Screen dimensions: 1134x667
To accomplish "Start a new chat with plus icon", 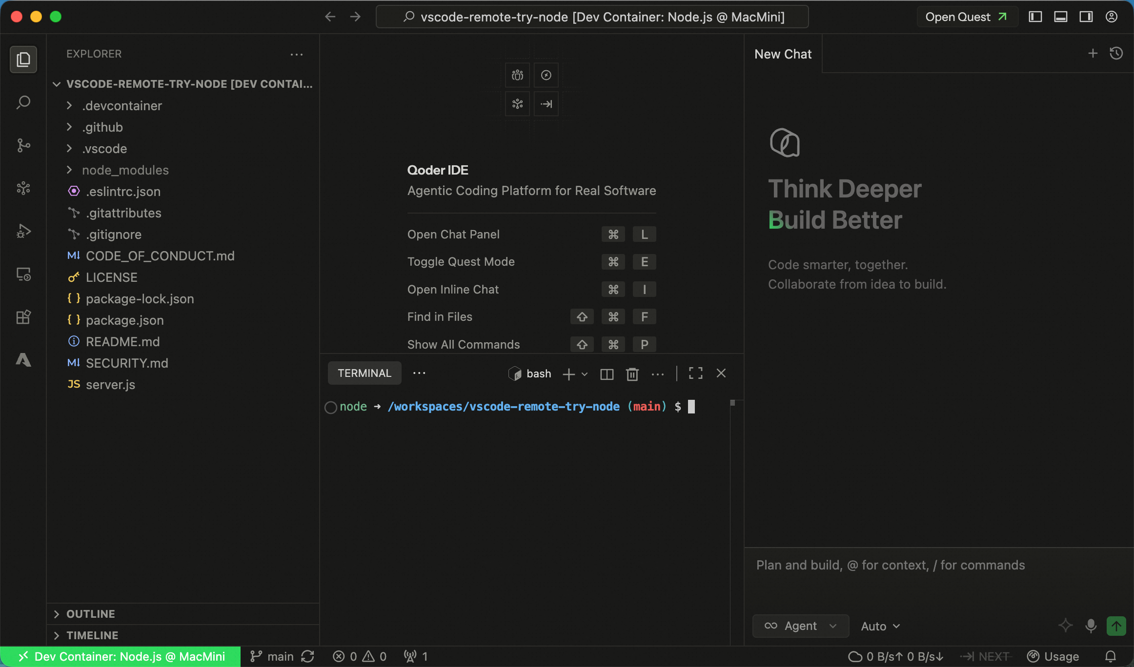I will click(x=1093, y=54).
